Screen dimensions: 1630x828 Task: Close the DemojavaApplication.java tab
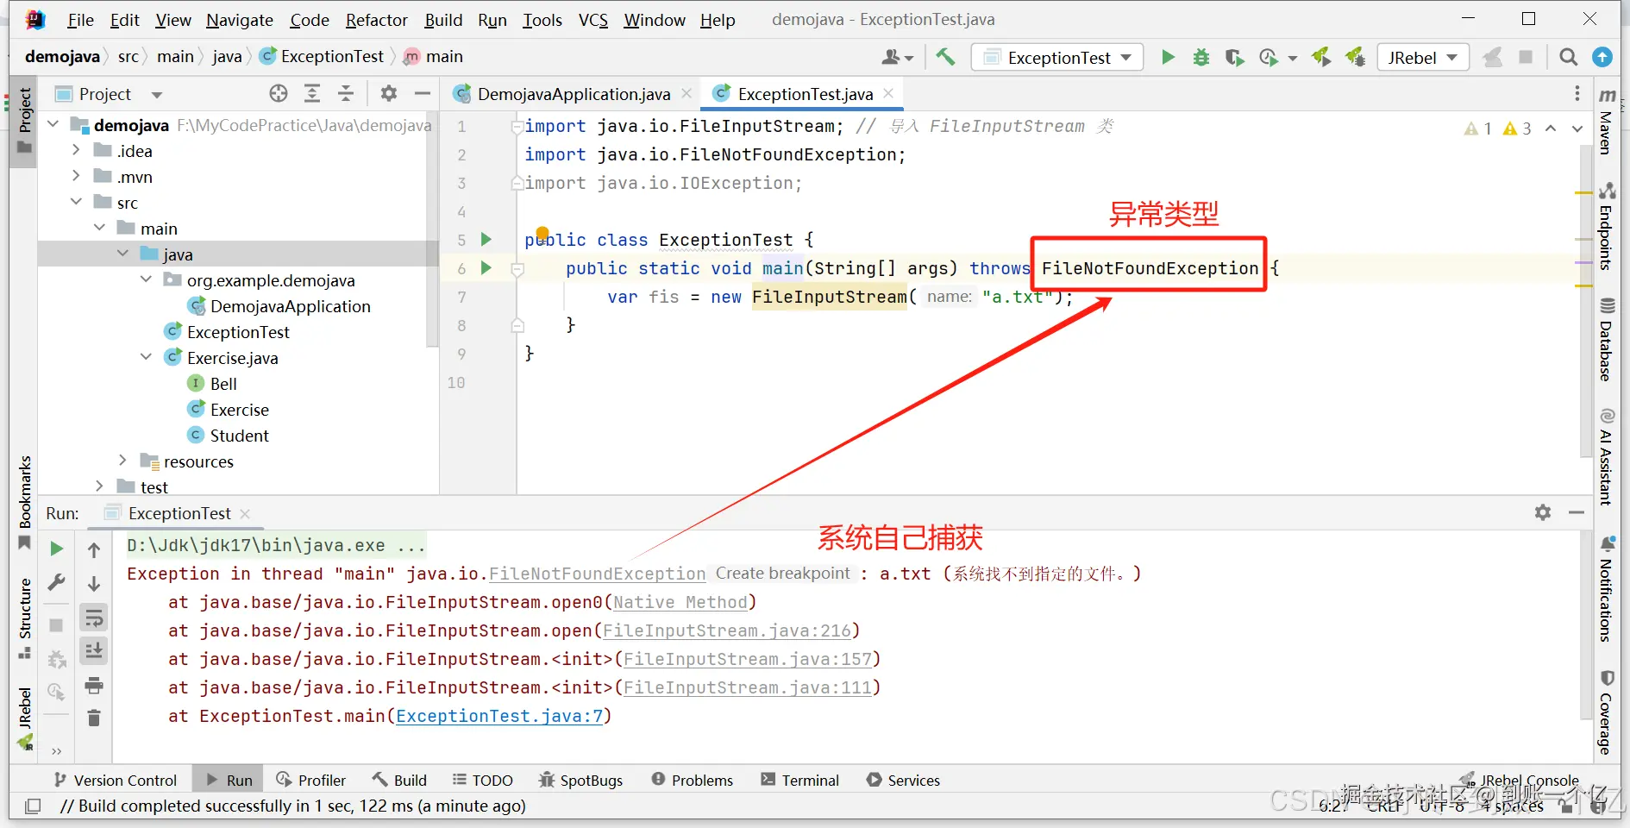pyautogui.click(x=686, y=93)
